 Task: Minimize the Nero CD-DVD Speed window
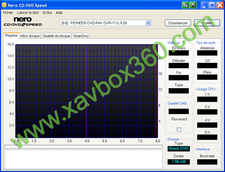pos(204,5)
